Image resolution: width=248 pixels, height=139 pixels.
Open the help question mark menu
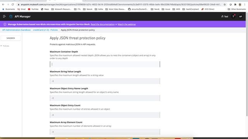pyautogui.click(x=233, y=16)
